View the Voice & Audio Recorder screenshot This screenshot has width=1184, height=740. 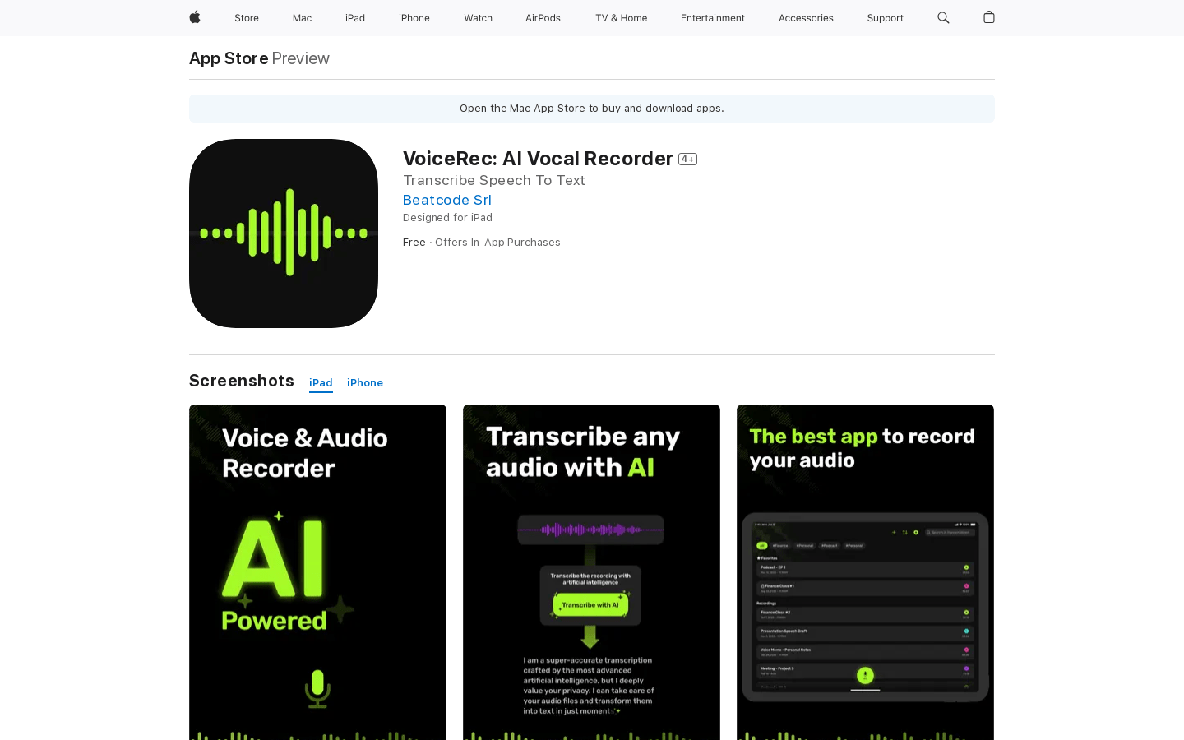pyautogui.click(x=317, y=572)
